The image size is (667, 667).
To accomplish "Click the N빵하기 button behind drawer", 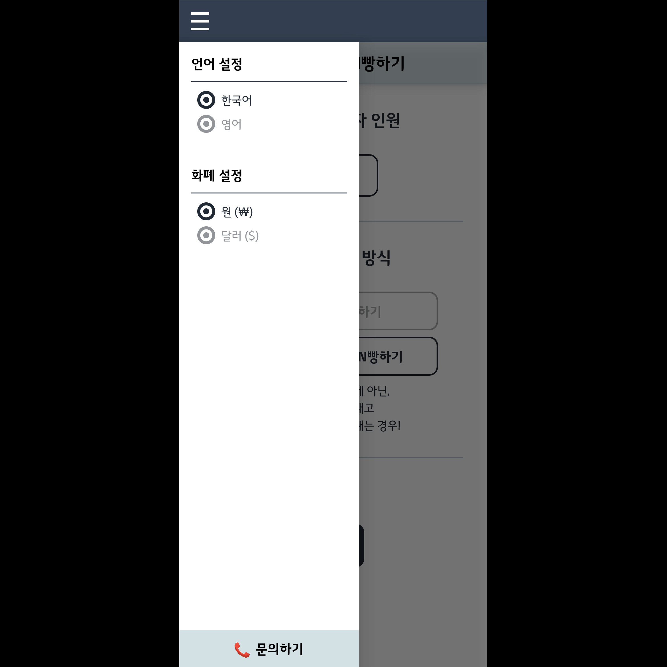I will (398, 356).
